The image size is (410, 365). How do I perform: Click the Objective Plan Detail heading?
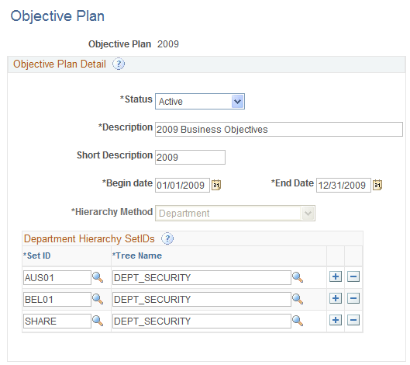[x=60, y=64]
